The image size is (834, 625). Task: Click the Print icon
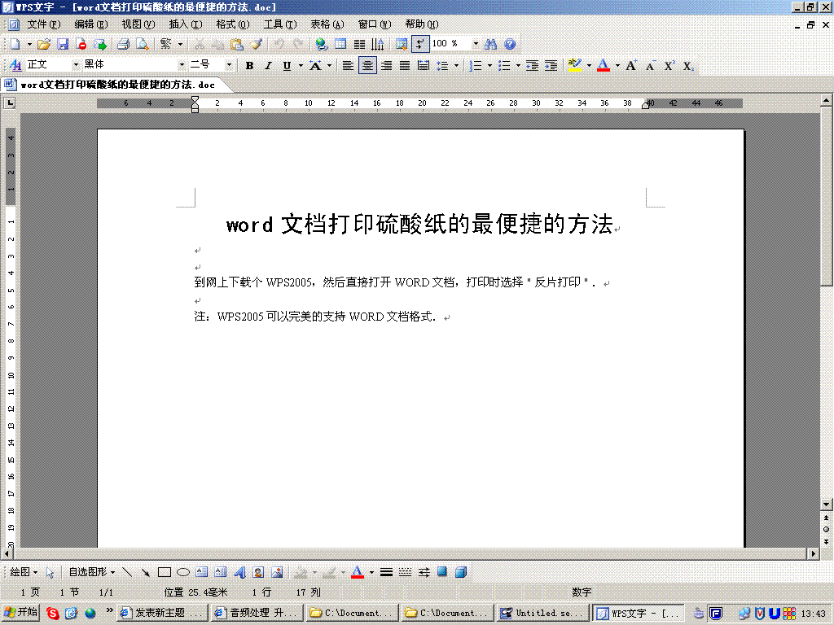point(124,44)
